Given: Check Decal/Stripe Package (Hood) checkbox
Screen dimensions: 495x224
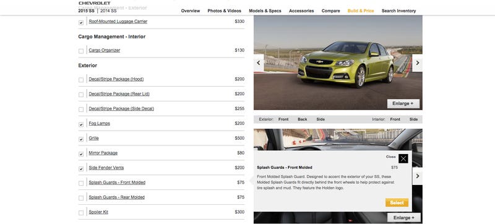Looking at the screenshot, I should (x=81, y=80).
